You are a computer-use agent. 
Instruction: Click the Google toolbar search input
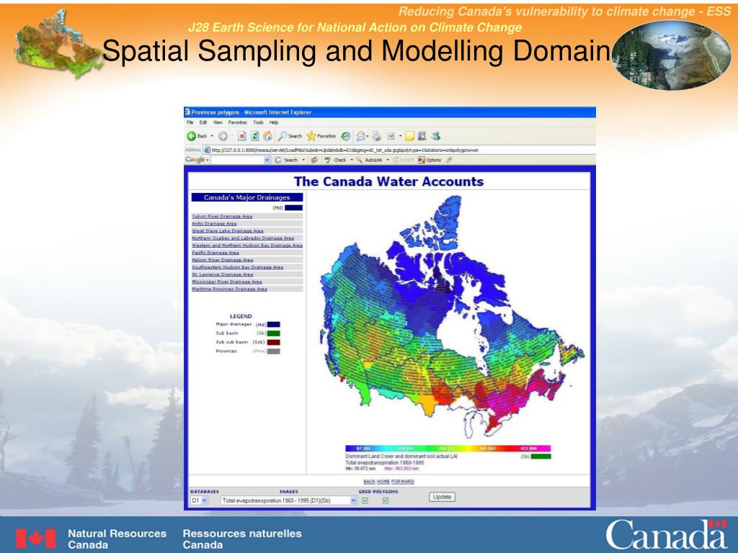237,160
